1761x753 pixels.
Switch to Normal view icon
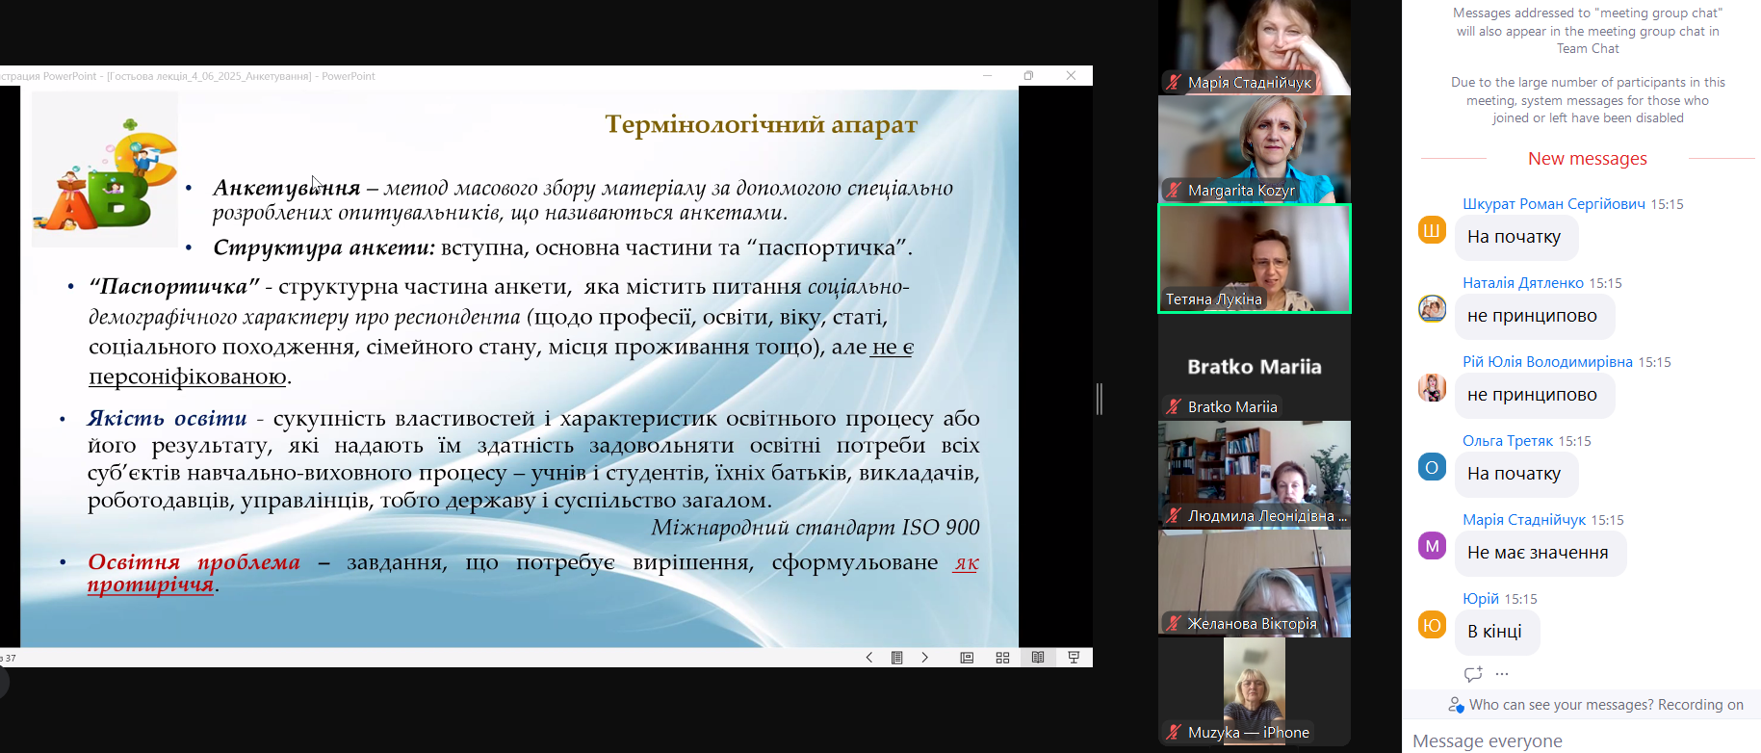coord(967,658)
